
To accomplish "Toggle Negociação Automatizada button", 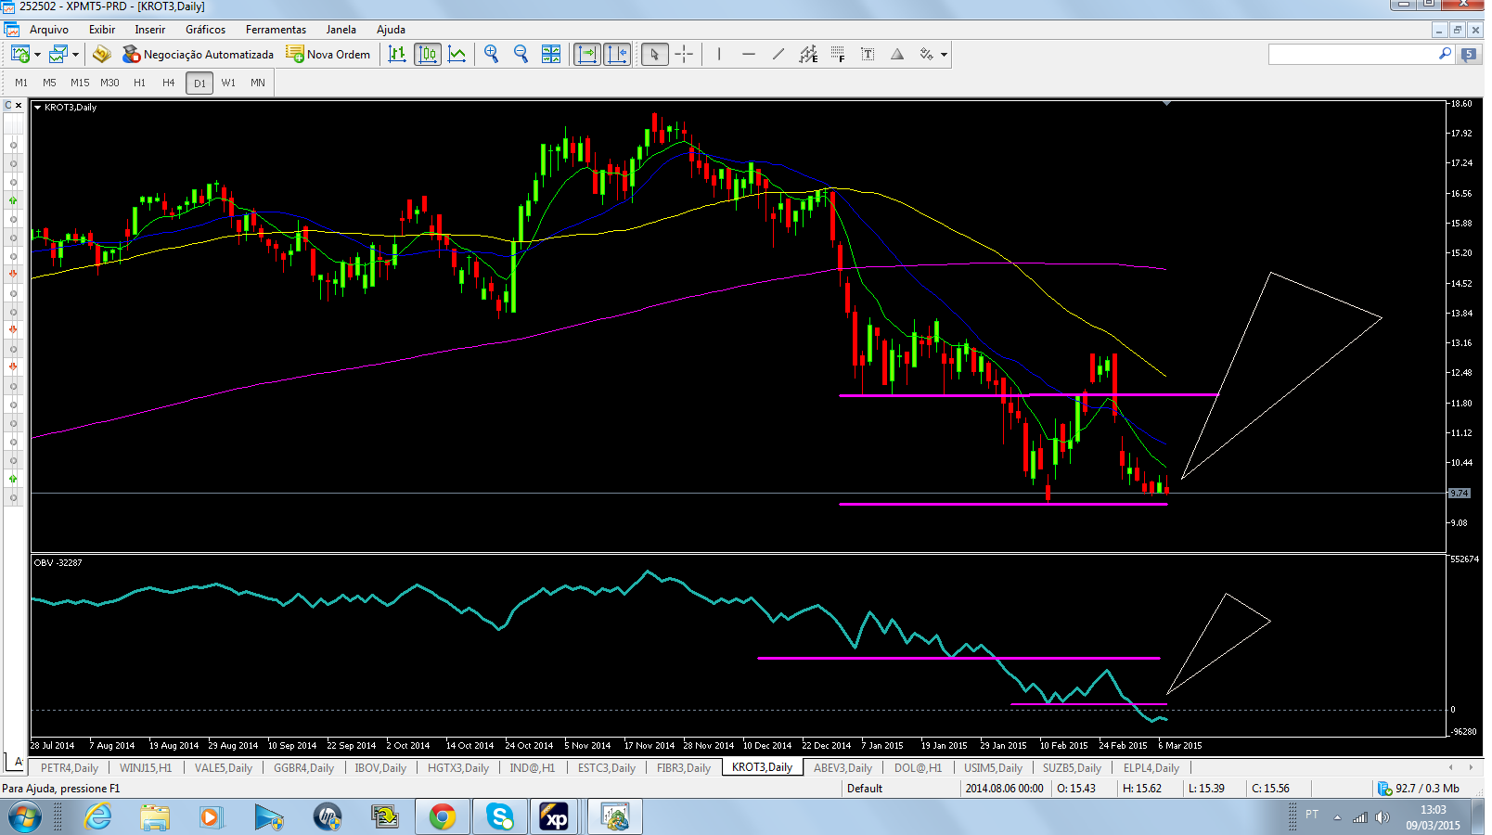I will coord(198,55).
